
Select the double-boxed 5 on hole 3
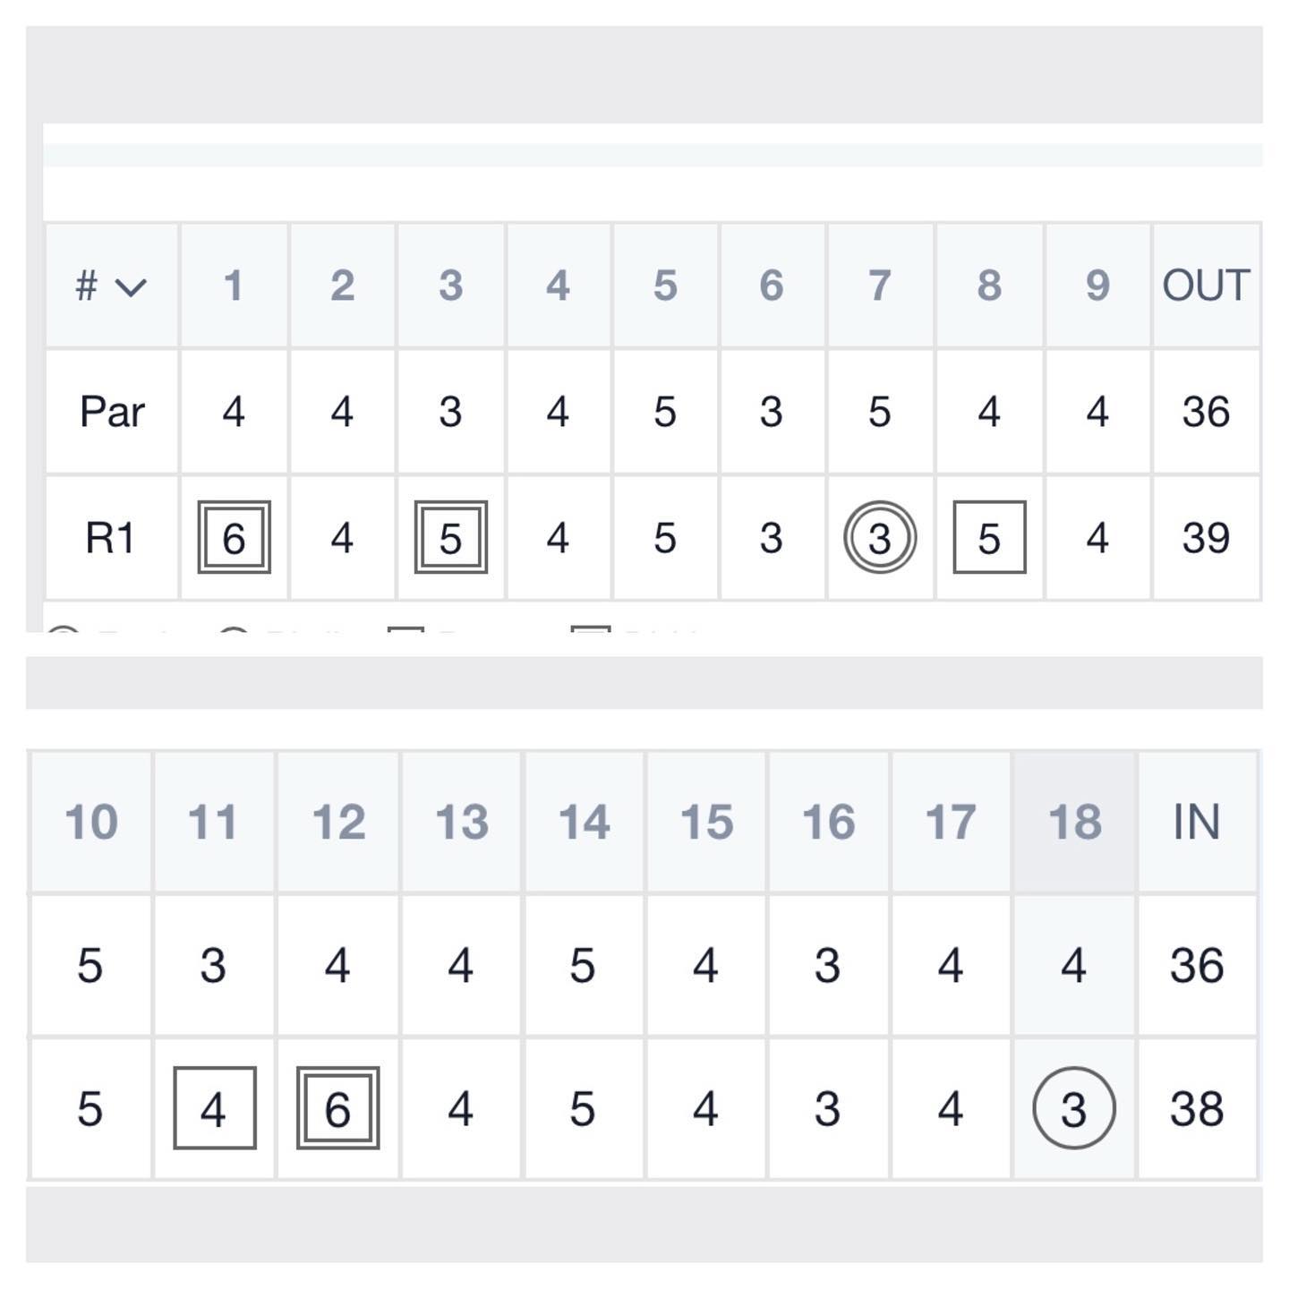451,537
